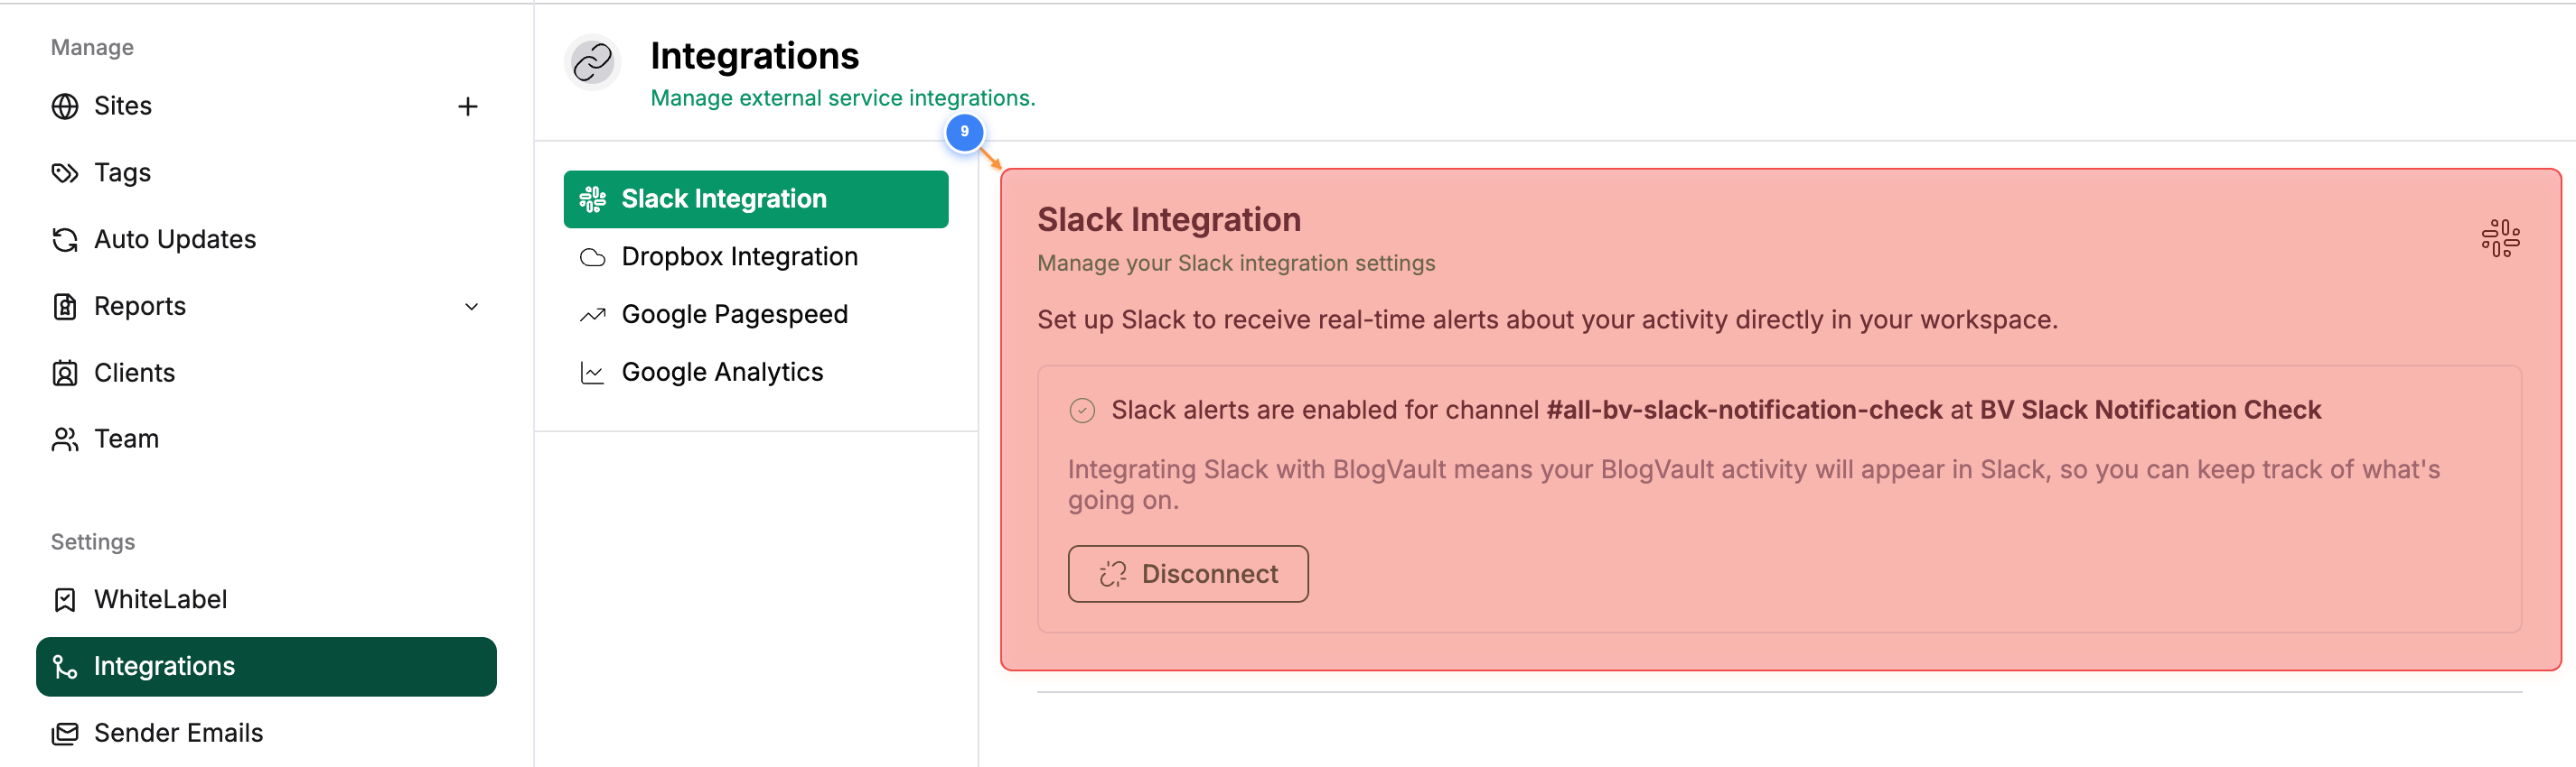
Task: Select the Slack Integration tab
Action: [x=756, y=199]
